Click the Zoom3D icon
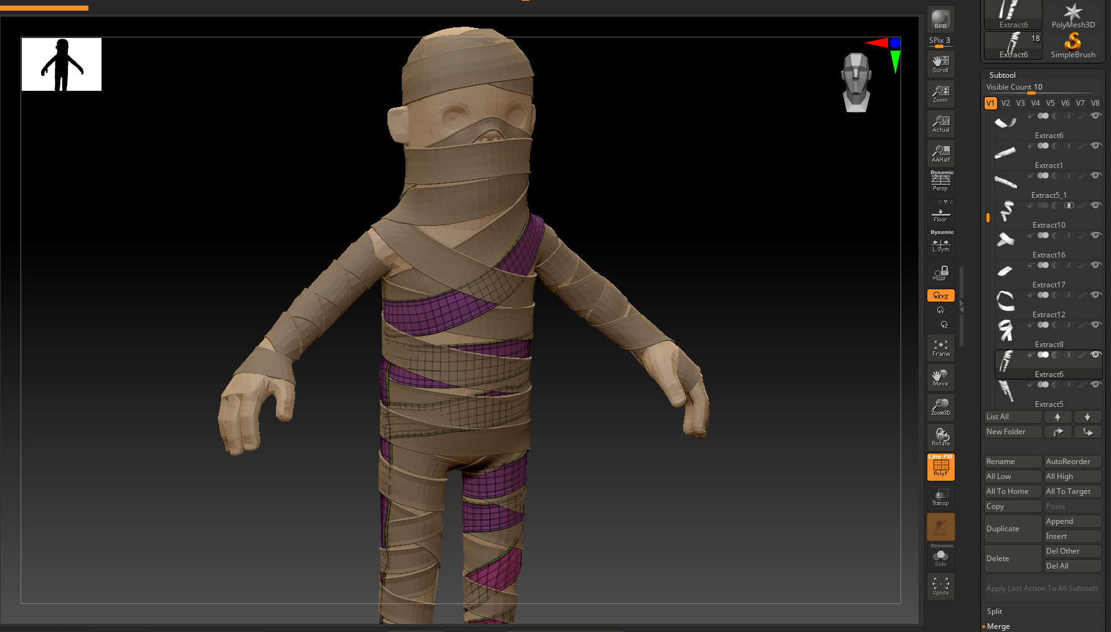The width and height of the screenshot is (1111, 632). 940,407
